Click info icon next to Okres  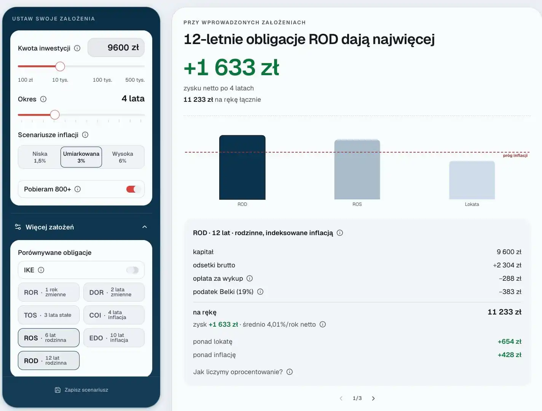click(x=43, y=99)
